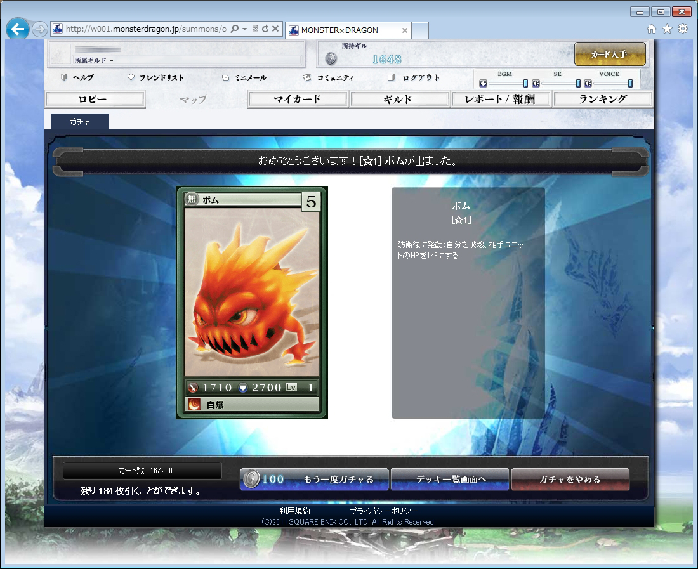This screenshot has width=698, height=569.
Task: Mute the VOICE speaker icon
Action: pyautogui.click(x=588, y=83)
